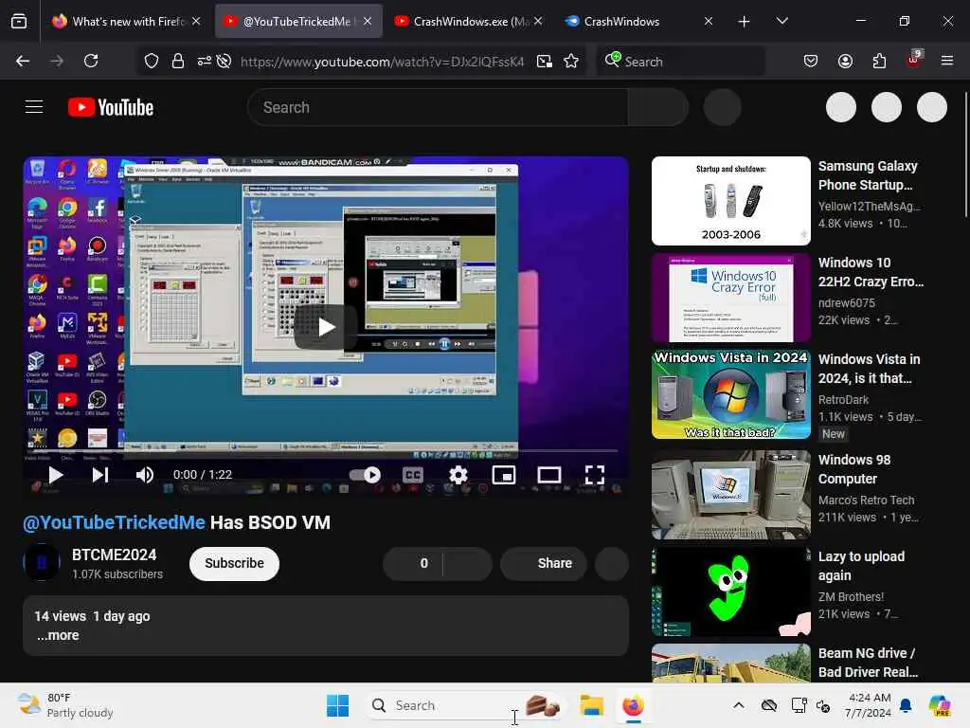Image resolution: width=970 pixels, height=728 pixels.
Task: Open Copilot preview icon in taskbar
Action: [x=940, y=705]
